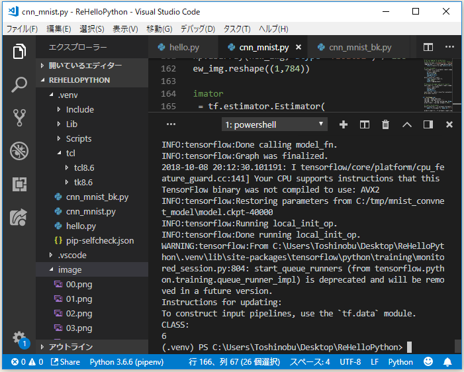Expand the .vscode folder
Image resolution: width=464 pixels, height=372 pixels.
(92, 255)
